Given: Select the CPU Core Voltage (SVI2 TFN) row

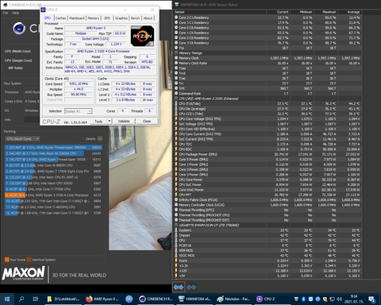Looking at the screenshot, I should [267, 119].
